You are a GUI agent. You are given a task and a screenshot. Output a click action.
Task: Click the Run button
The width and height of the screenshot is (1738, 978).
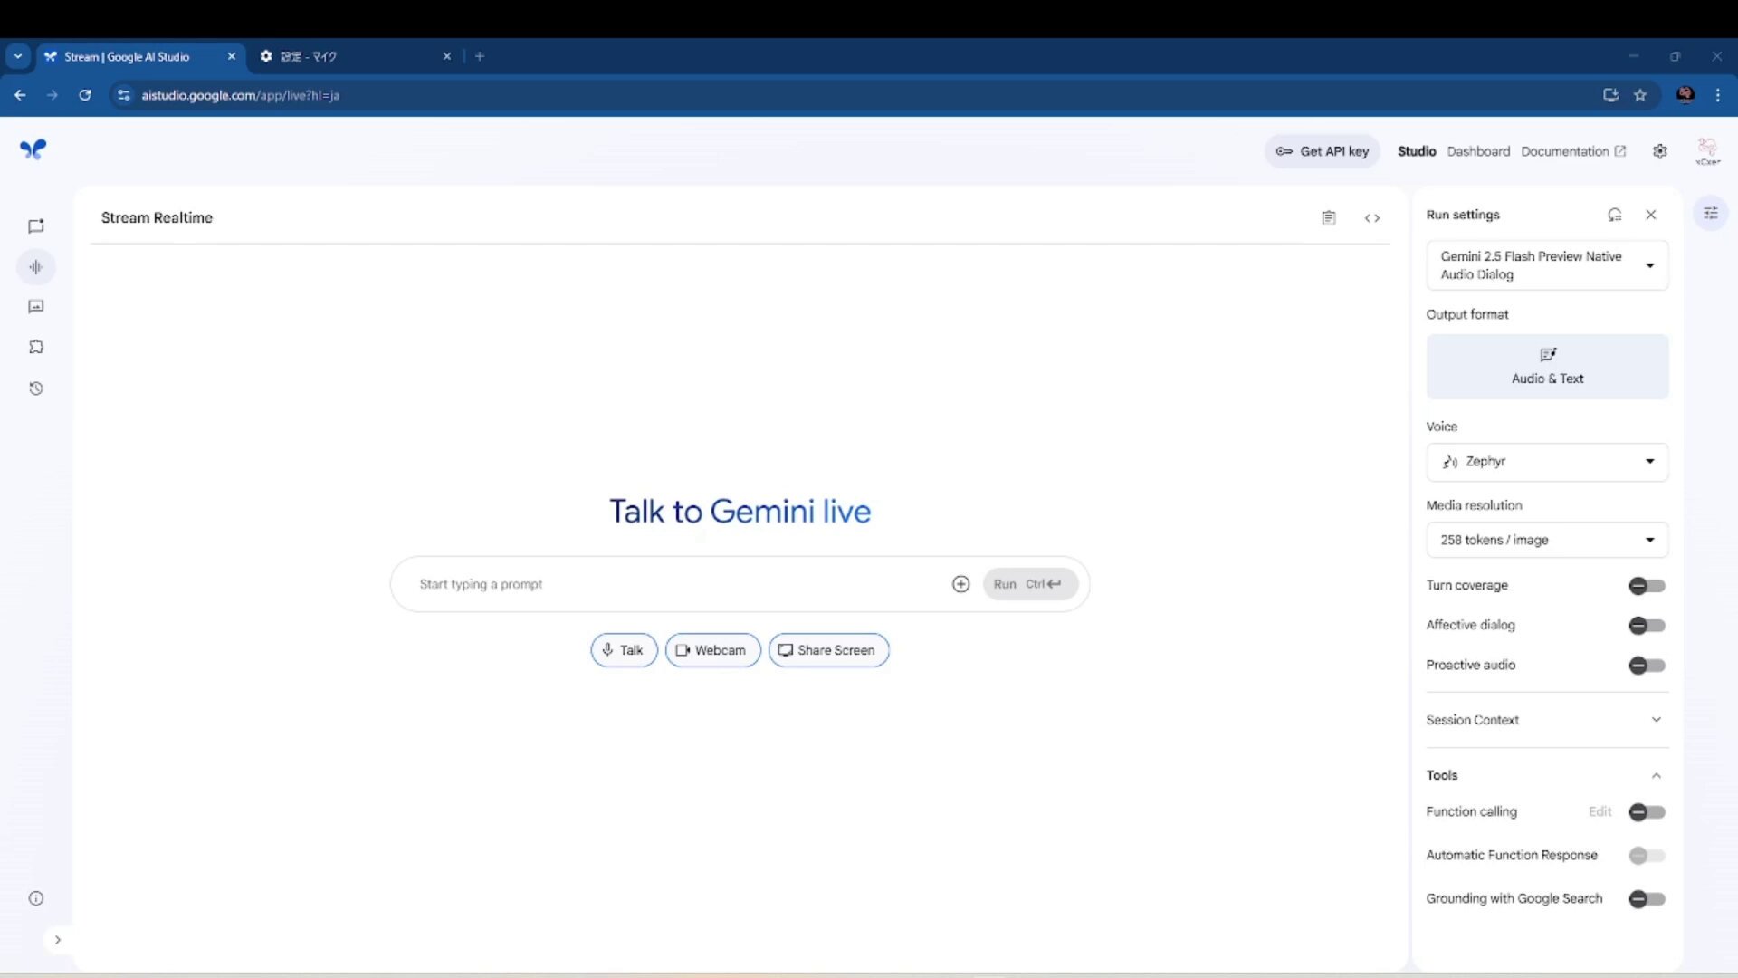[x=1030, y=584]
